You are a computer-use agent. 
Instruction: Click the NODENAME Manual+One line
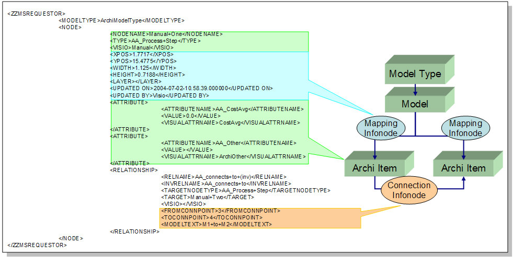click(x=166, y=34)
